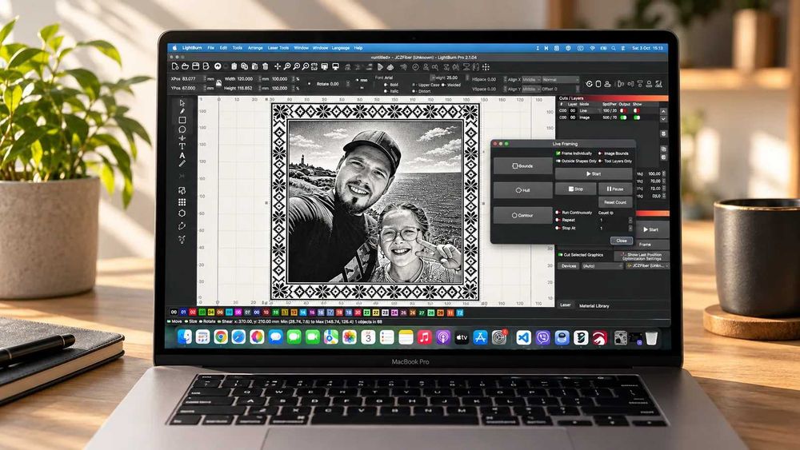Enable the Run Continuously switch

tap(558, 213)
